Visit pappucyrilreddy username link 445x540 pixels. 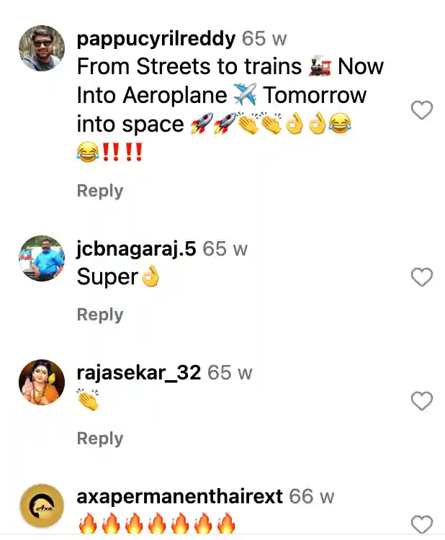[x=156, y=39]
